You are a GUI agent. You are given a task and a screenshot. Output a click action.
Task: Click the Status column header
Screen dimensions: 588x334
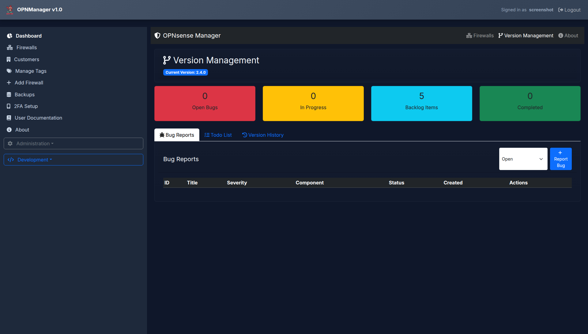(397, 183)
